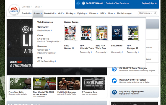This screenshot has width=166, height=105.
Task: Click the EA SPORTS World people icon
Action: (x=83, y=3)
